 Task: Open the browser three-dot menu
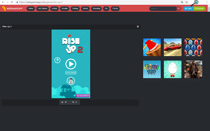click(x=207, y=2)
